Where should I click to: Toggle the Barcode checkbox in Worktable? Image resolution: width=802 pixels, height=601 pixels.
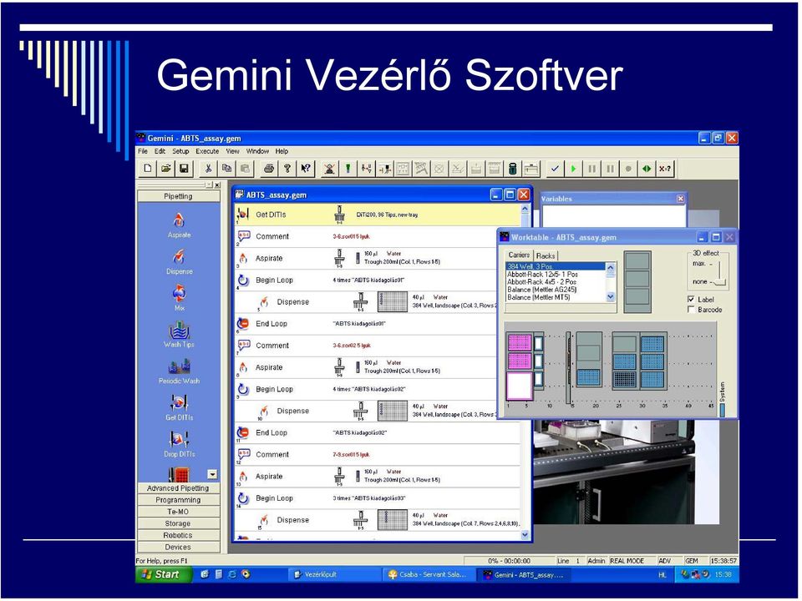click(691, 310)
